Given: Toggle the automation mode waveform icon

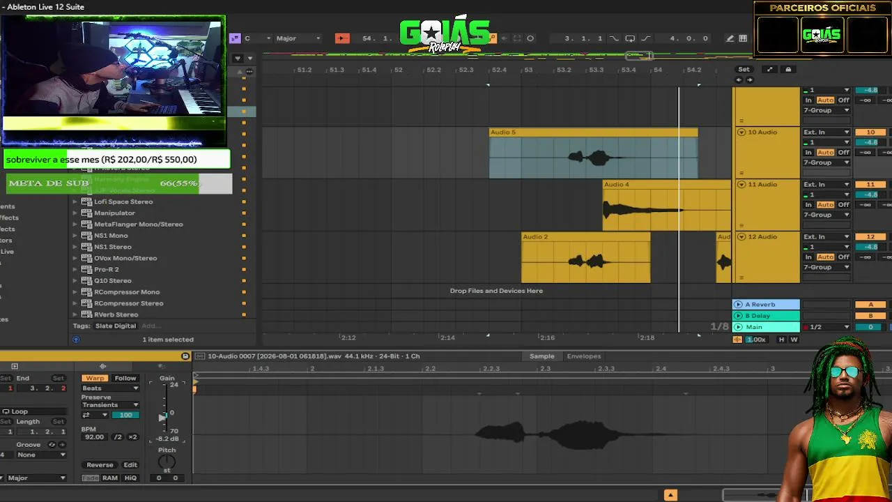Looking at the screenshot, I should [737, 340].
